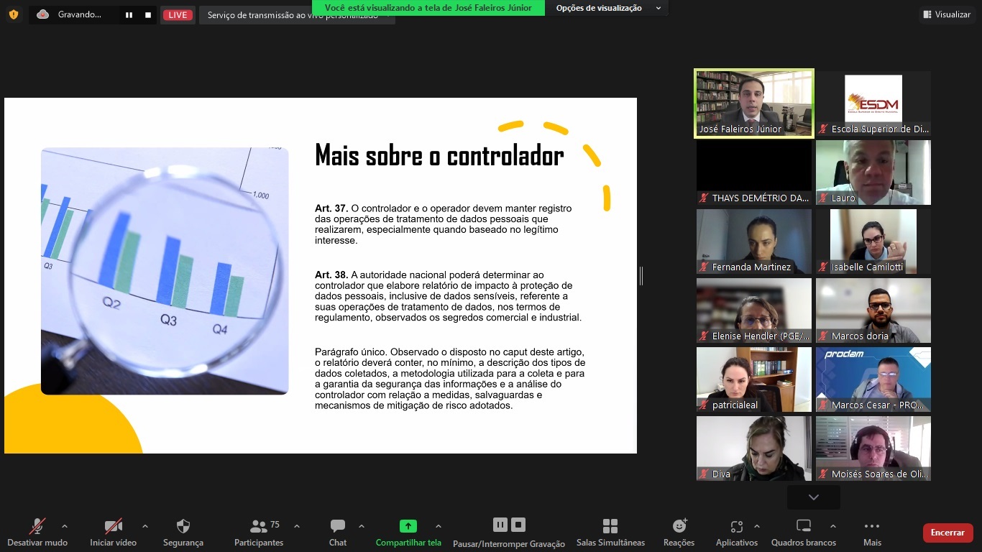Click the bold 'Art. 38.' text on the slide
This screenshot has width=982, height=552.
(x=331, y=275)
